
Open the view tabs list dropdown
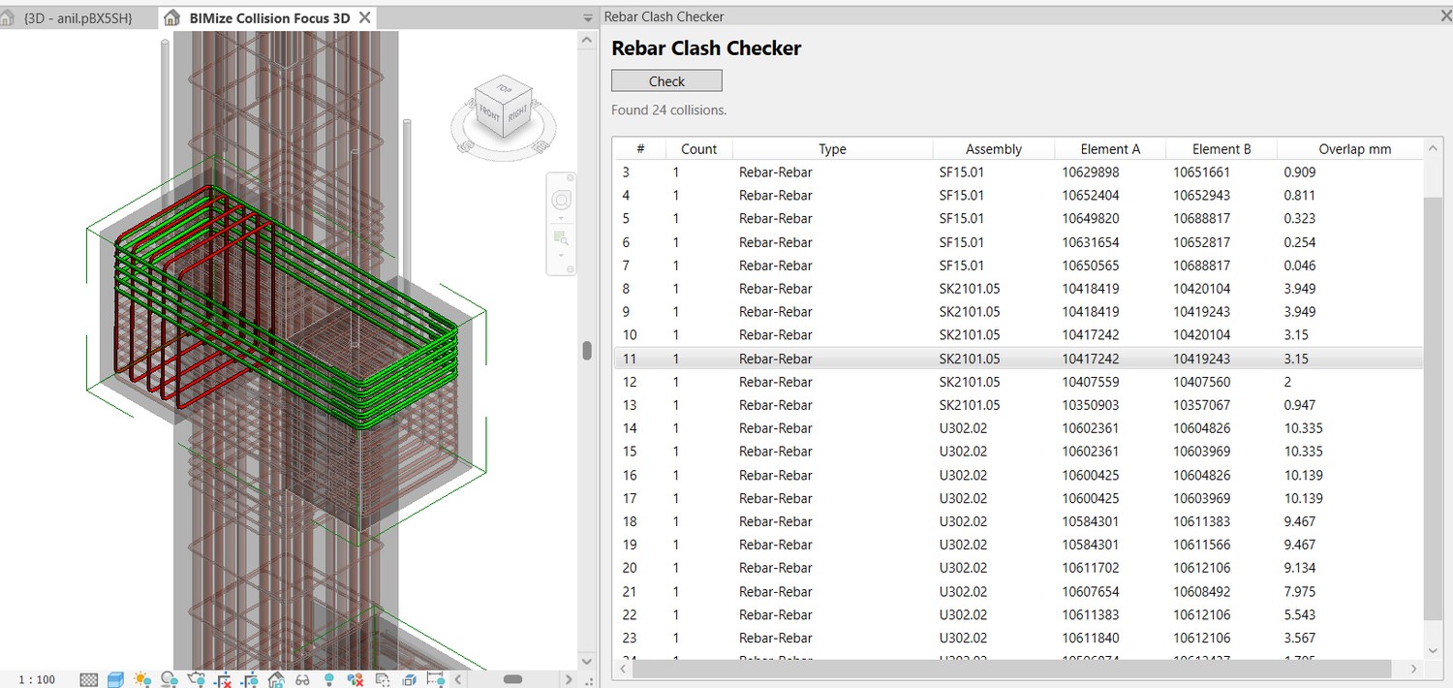coord(588,17)
